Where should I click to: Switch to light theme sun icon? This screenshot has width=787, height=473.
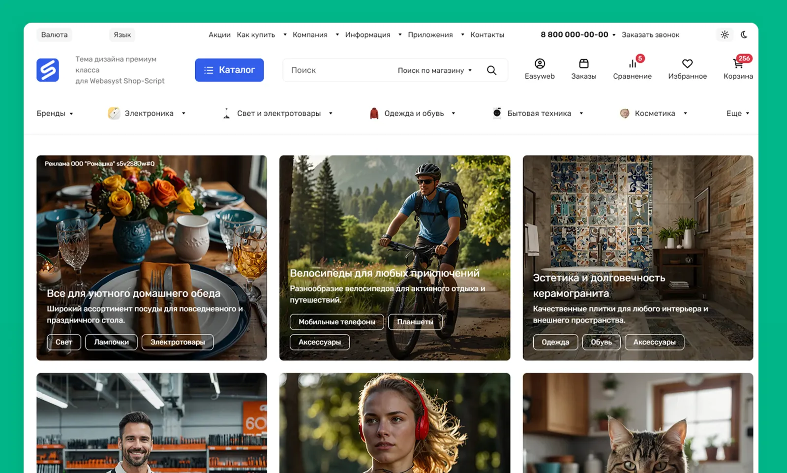coord(725,34)
